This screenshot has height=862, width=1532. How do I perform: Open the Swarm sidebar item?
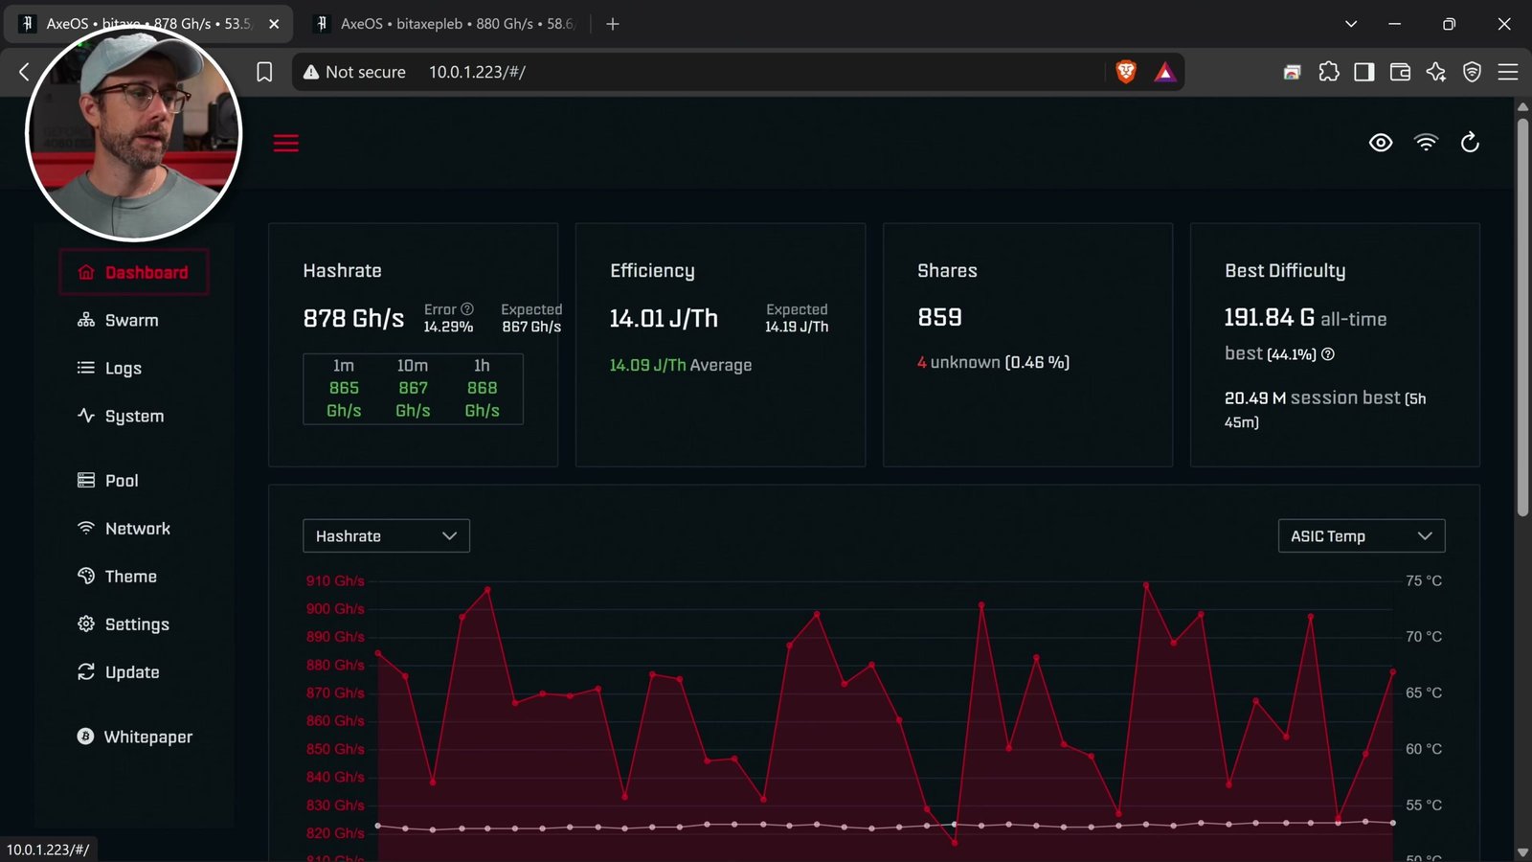[x=119, y=320]
